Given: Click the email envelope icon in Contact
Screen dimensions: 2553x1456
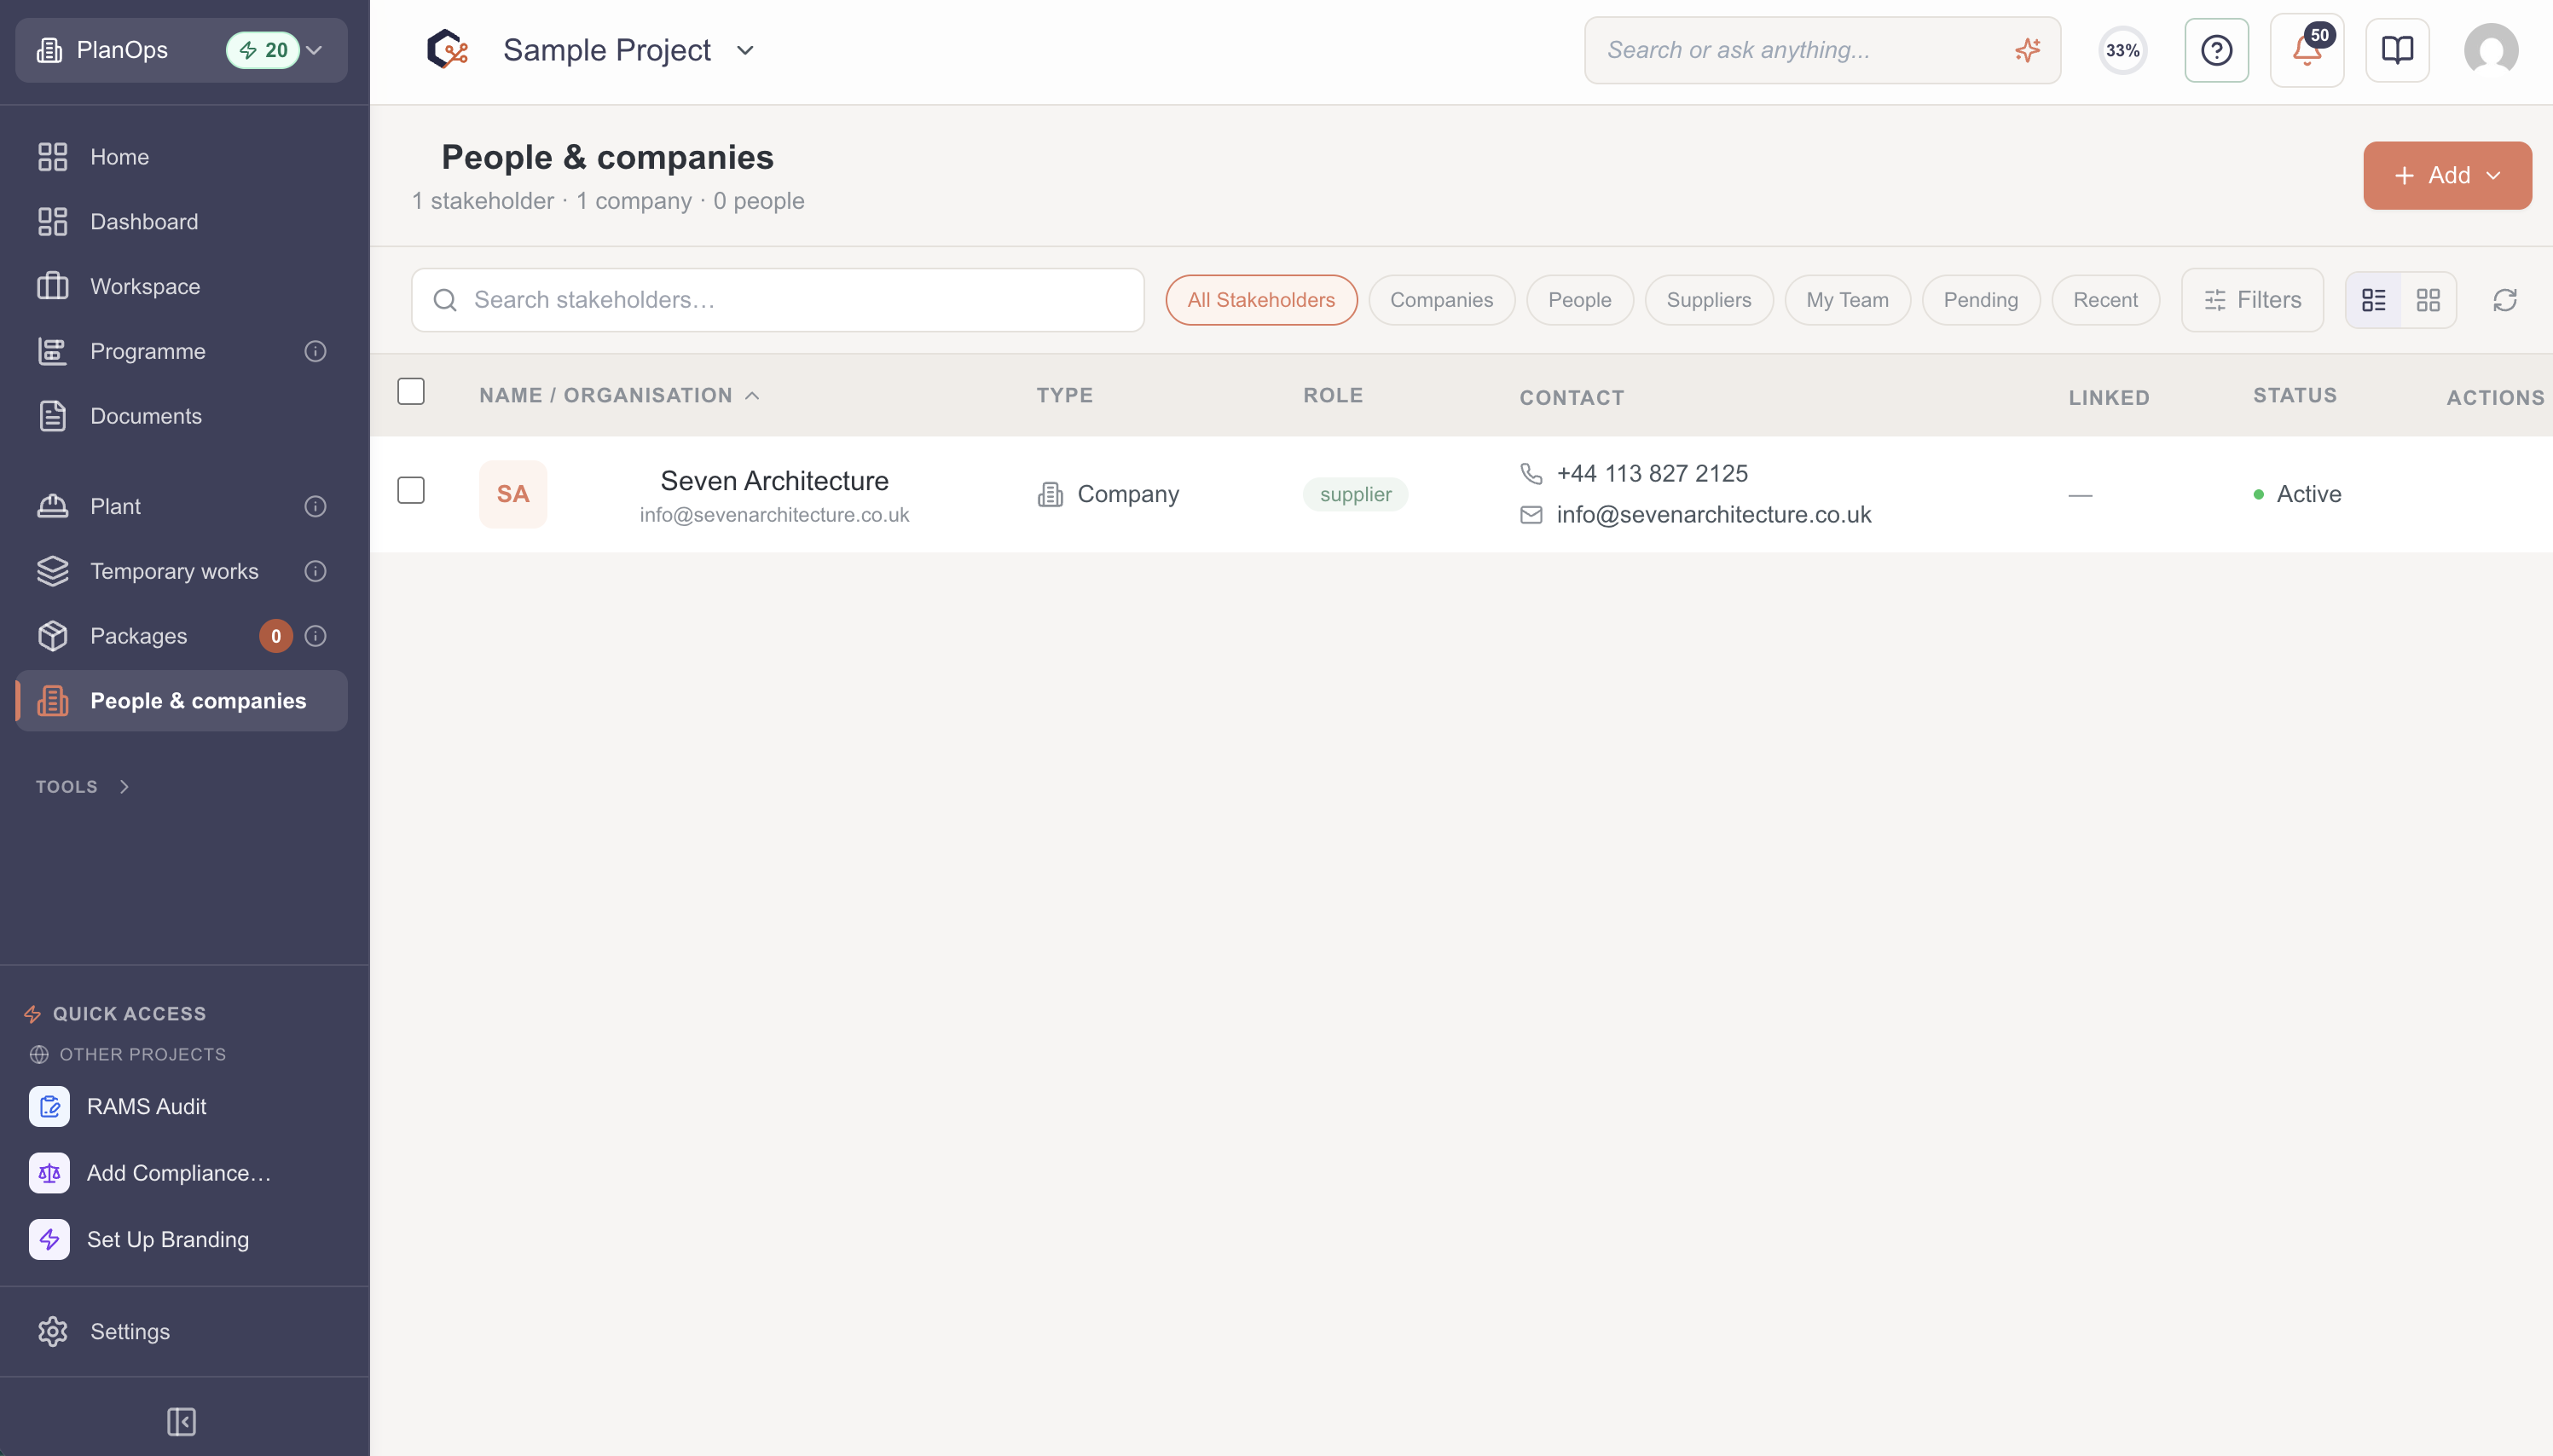Looking at the screenshot, I should (1531, 514).
